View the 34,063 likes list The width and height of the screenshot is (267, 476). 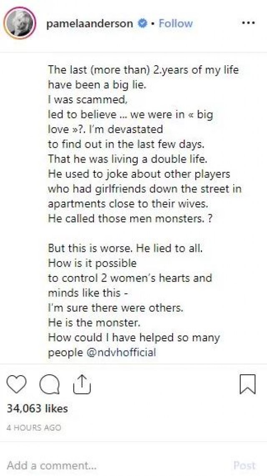coord(37,408)
